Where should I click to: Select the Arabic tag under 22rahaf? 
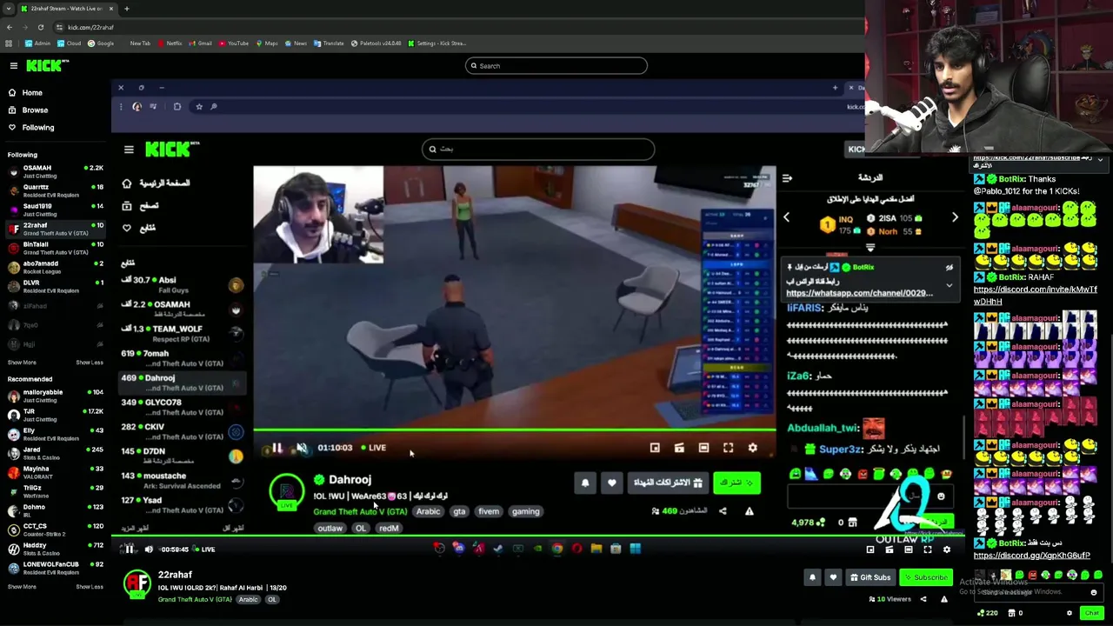tap(249, 599)
